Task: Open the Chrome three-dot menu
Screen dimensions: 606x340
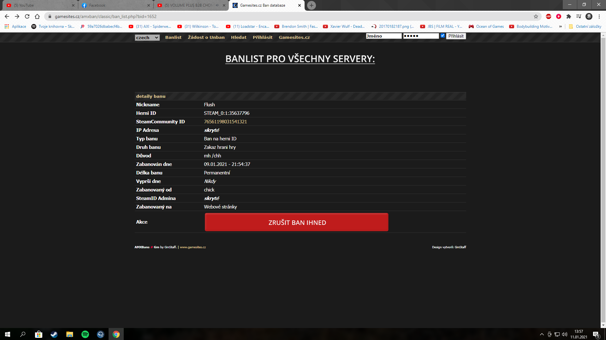Action: (x=599, y=16)
